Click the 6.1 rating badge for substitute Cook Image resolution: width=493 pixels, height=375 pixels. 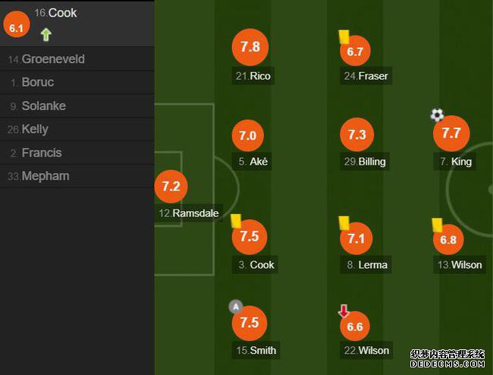(x=17, y=24)
